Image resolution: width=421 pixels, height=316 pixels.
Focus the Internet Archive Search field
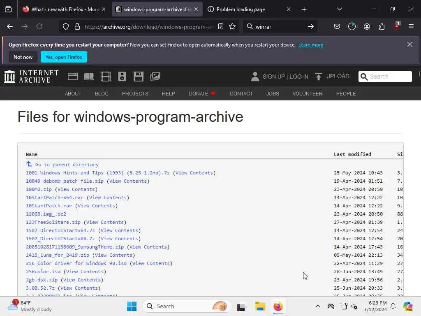pyautogui.click(x=385, y=77)
